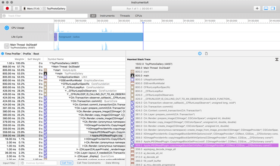Add an instrument with the plus button
The height and width of the screenshot is (166, 280).
click(x=257, y=8)
